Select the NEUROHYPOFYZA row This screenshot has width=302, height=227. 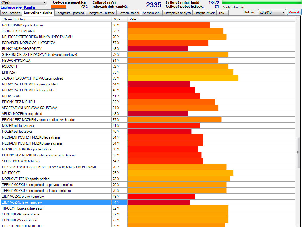click(148, 61)
